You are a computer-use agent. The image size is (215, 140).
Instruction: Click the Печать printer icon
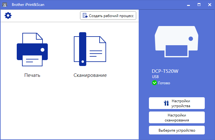pos(32,50)
